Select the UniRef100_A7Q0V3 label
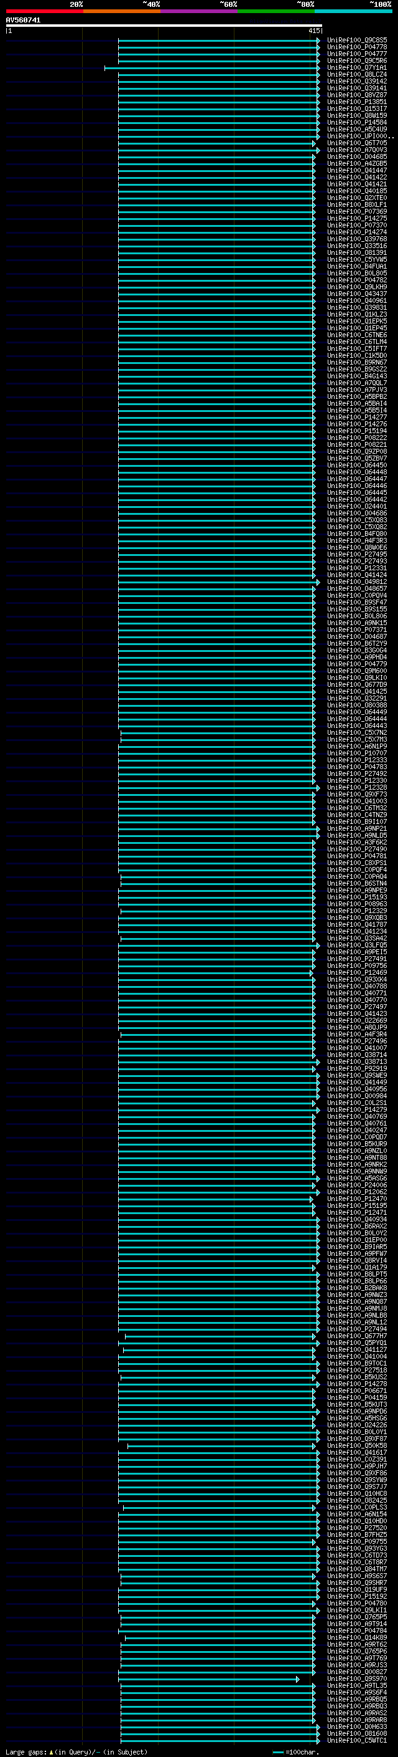Viewport: 398px width, 1757px height. click(x=356, y=150)
